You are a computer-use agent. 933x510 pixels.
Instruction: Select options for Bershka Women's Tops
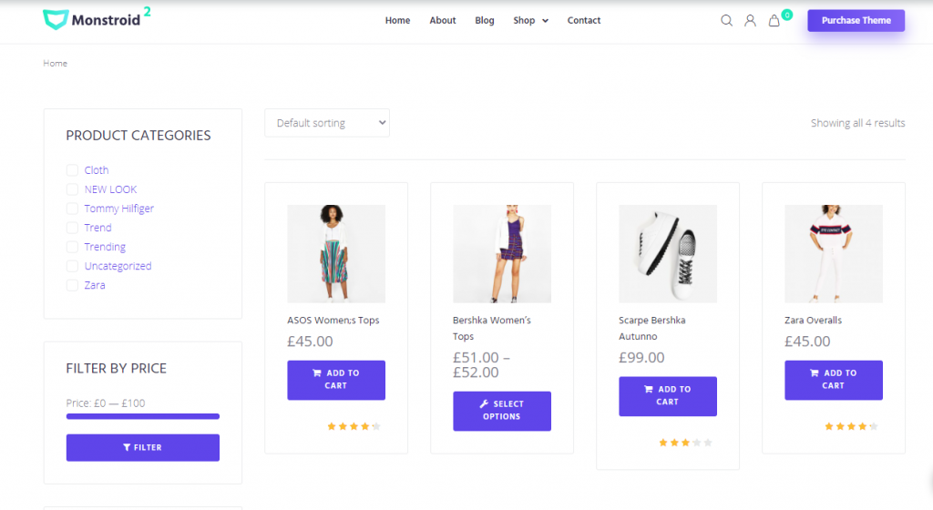[502, 411]
